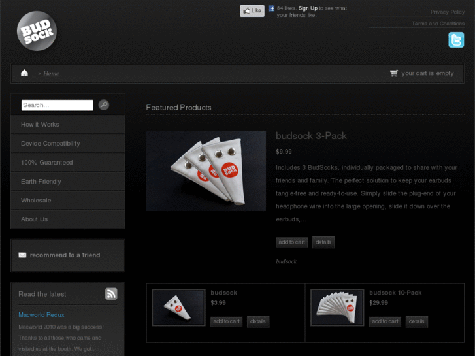The image size is (475, 356).
Task: Click the envelope icon beside recommend
Action: tap(22, 255)
